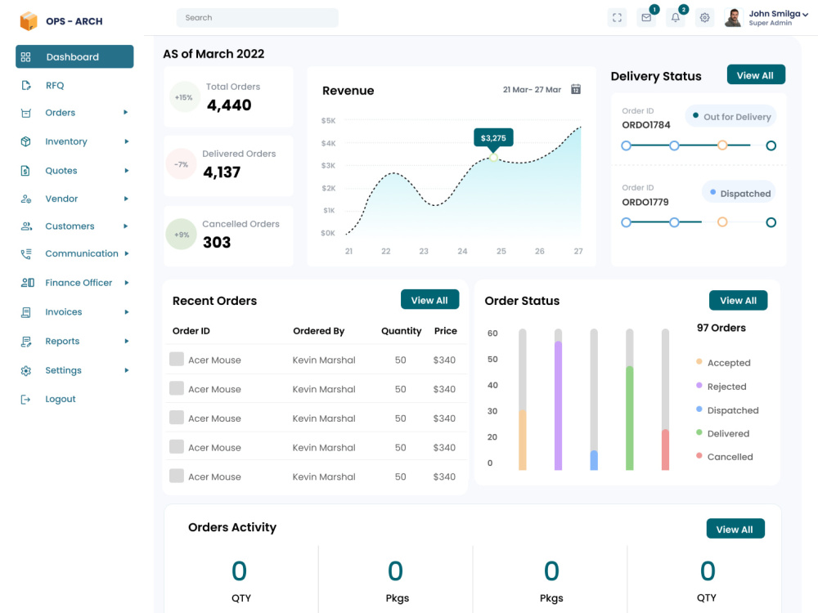
Task: Click the Orders cart icon in sidebar
Action: pos(26,113)
